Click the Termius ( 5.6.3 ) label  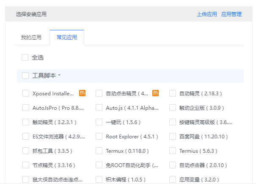(x=198, y=151)
